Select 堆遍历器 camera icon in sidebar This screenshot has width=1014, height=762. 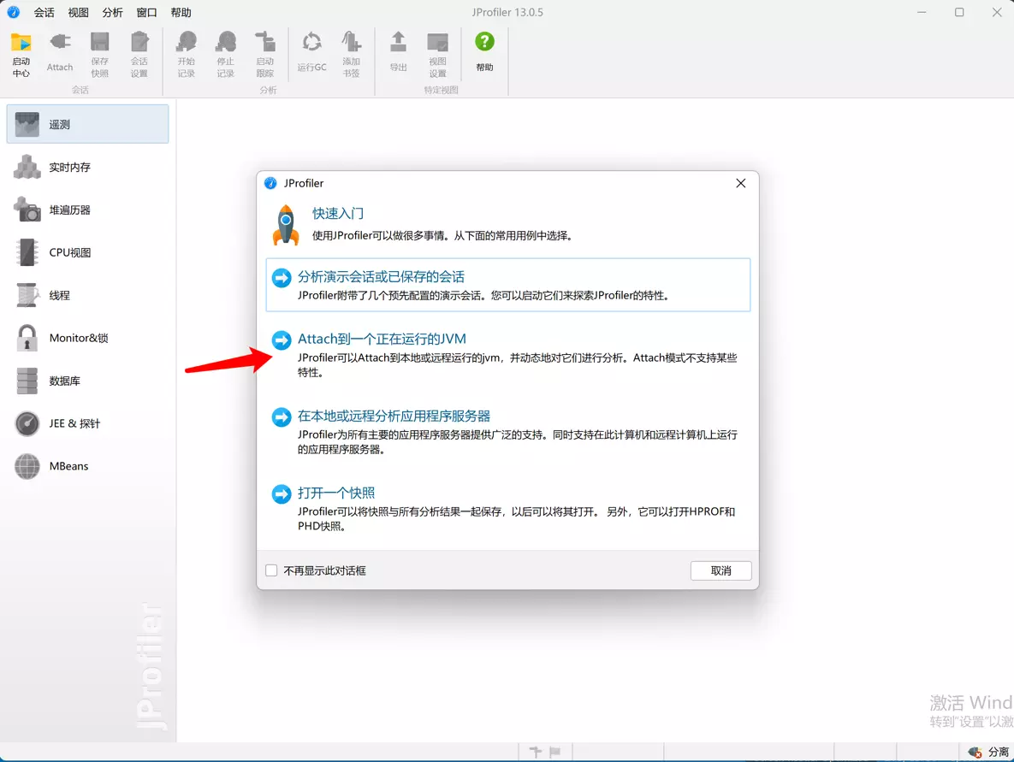[27, 210]
